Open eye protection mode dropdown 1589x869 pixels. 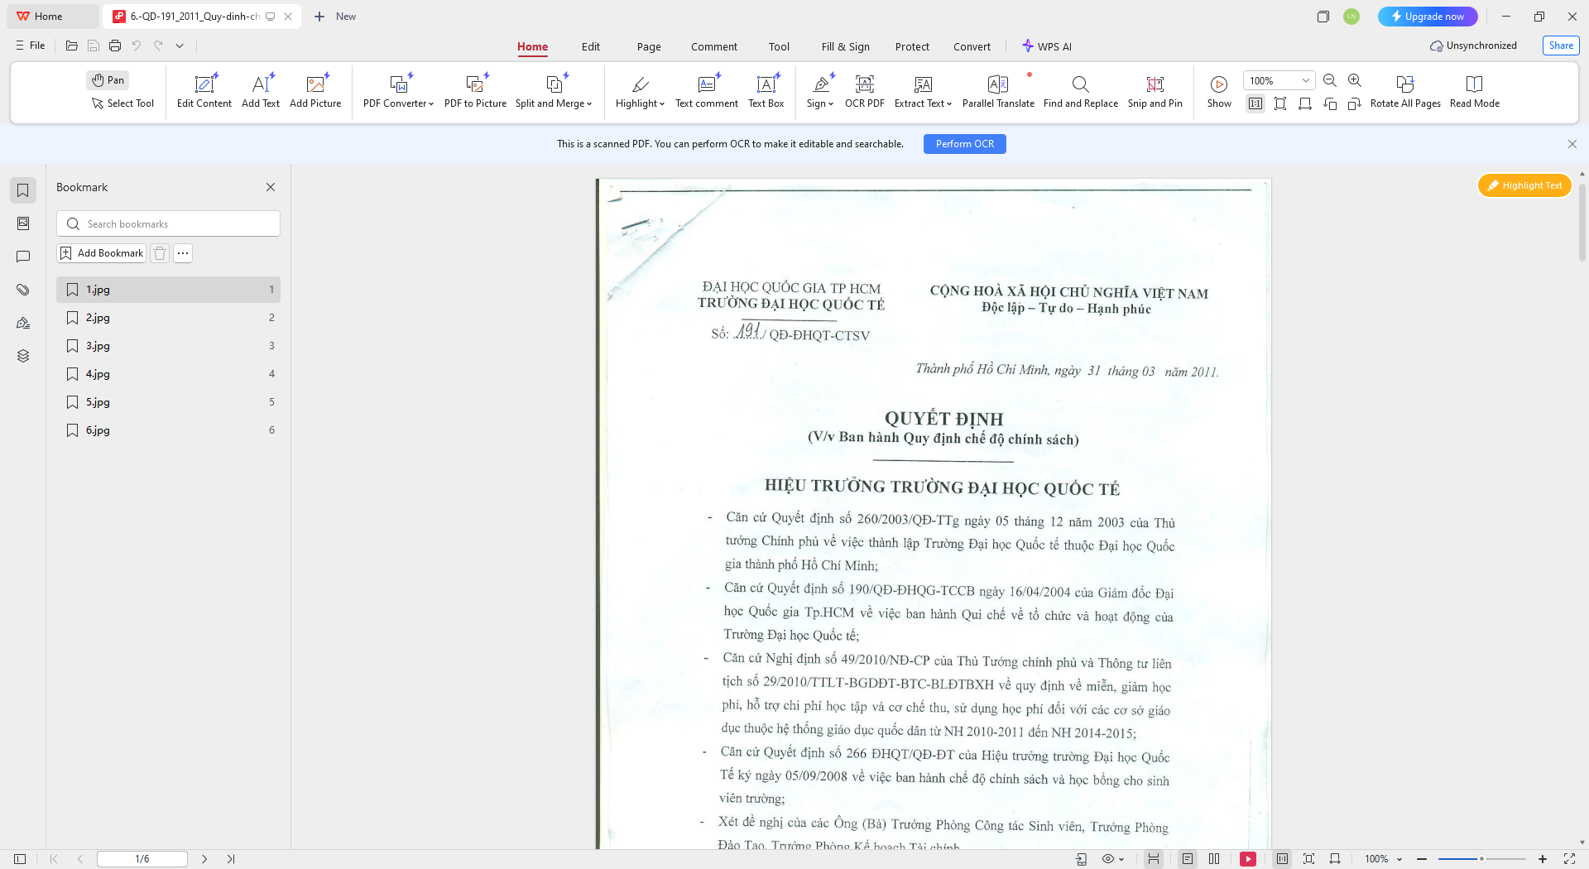coord(1113,859)
